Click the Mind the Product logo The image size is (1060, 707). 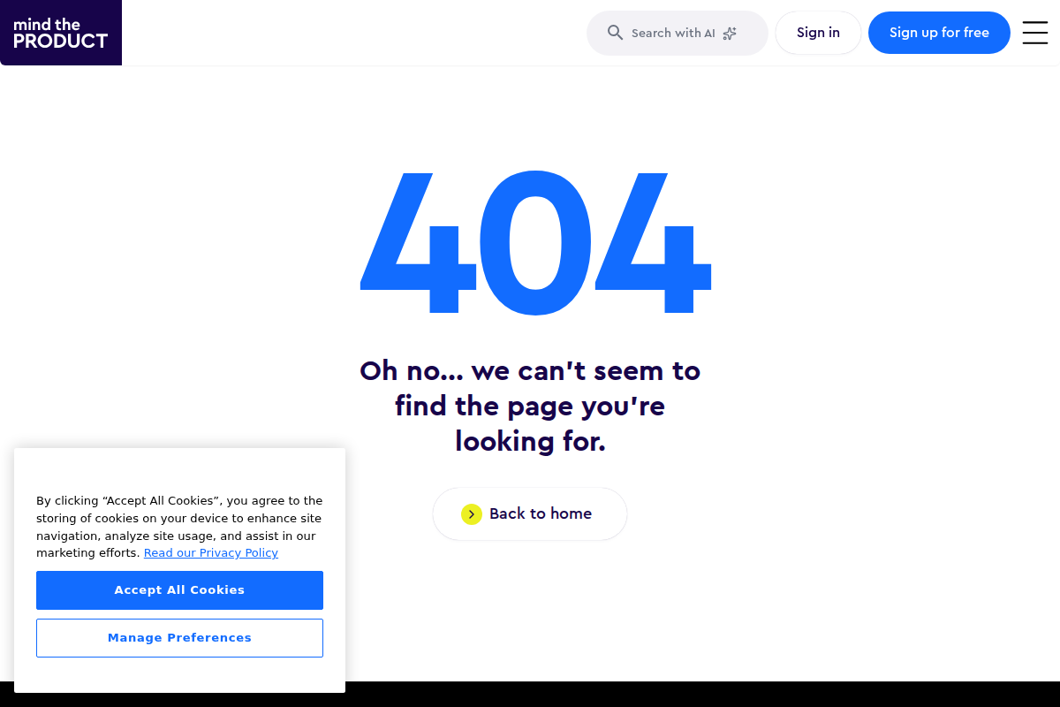coord(61,33)
